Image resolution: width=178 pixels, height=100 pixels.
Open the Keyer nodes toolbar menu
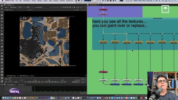click(2, 25)
